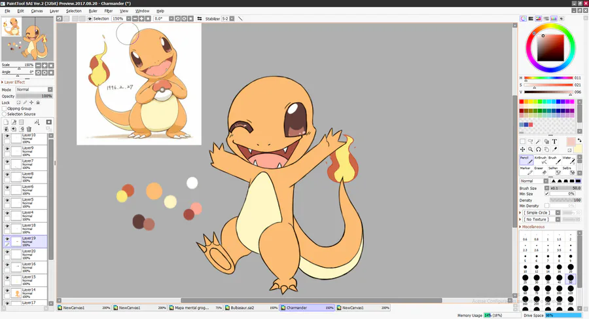Select brush size preset 50

[x=571, y=279]
